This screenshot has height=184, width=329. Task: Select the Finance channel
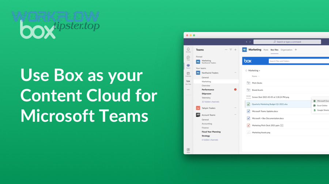pos(205,128)
